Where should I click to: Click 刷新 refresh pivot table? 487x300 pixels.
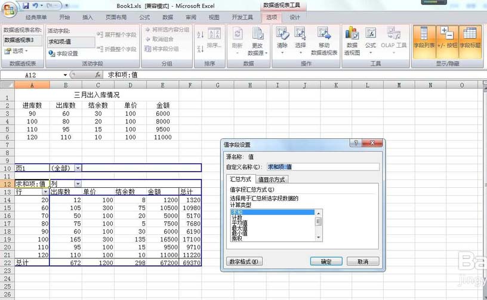237,41
